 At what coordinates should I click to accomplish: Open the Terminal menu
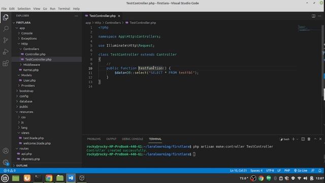[64, 9]
